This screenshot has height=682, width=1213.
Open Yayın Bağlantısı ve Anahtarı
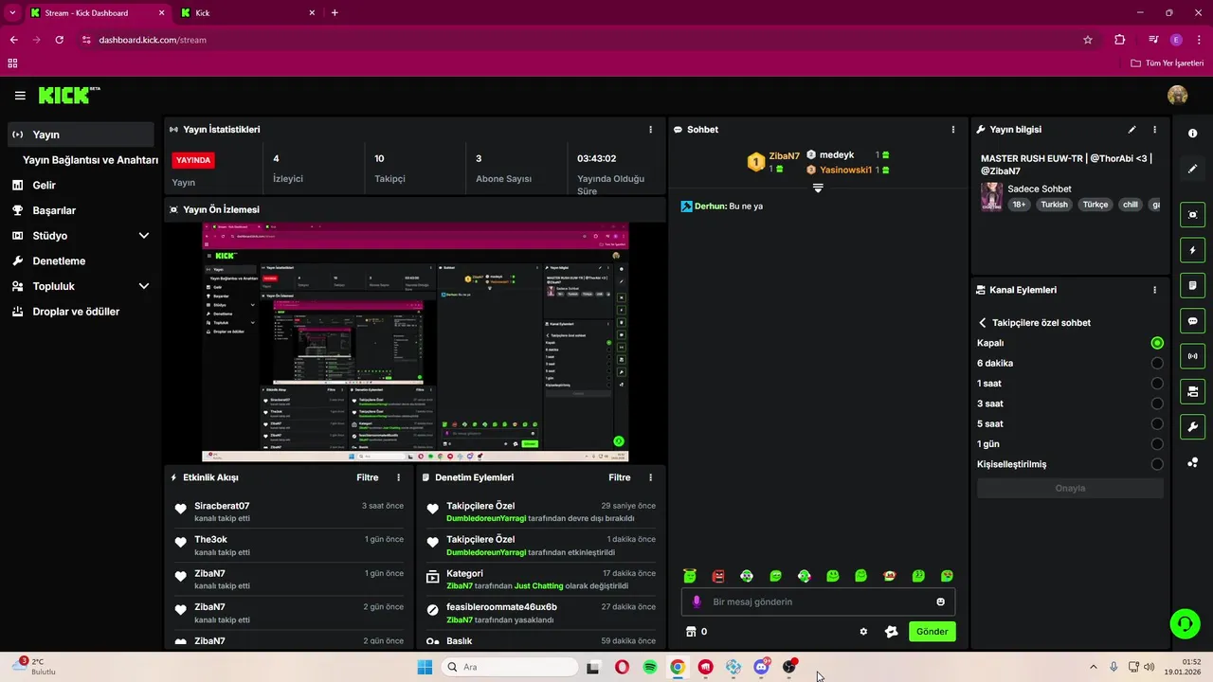[x=90, y=160]
